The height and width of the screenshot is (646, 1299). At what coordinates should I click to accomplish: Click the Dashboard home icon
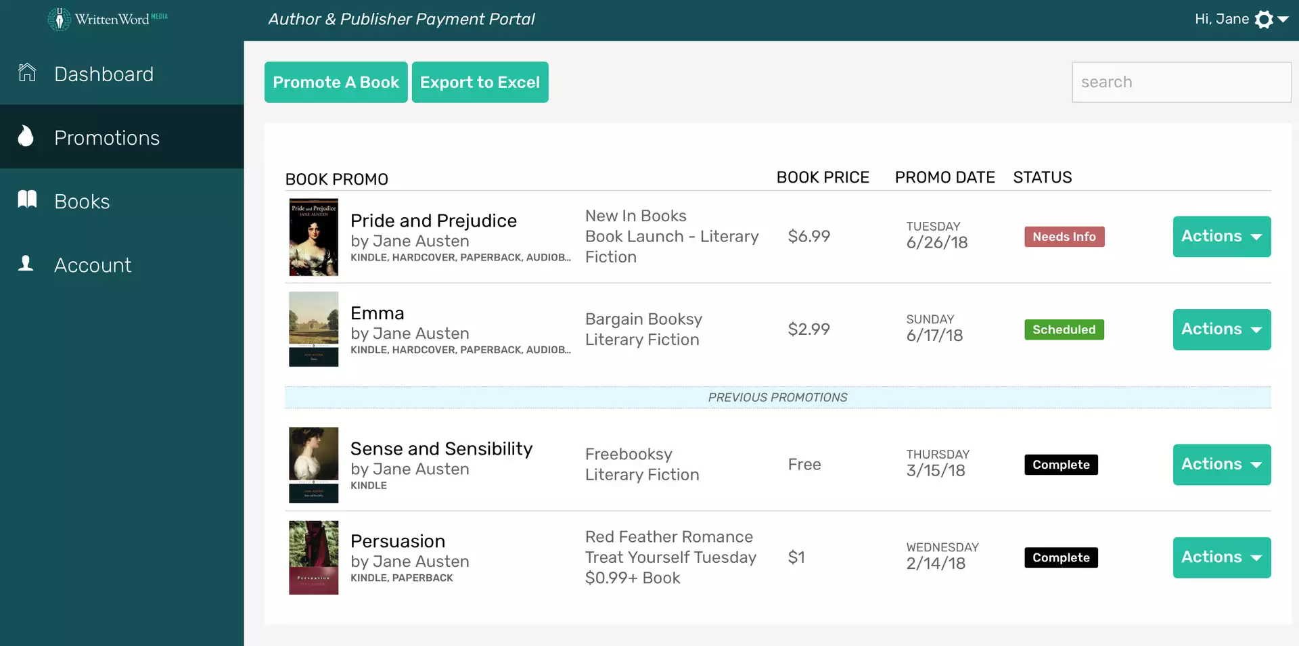27,72
